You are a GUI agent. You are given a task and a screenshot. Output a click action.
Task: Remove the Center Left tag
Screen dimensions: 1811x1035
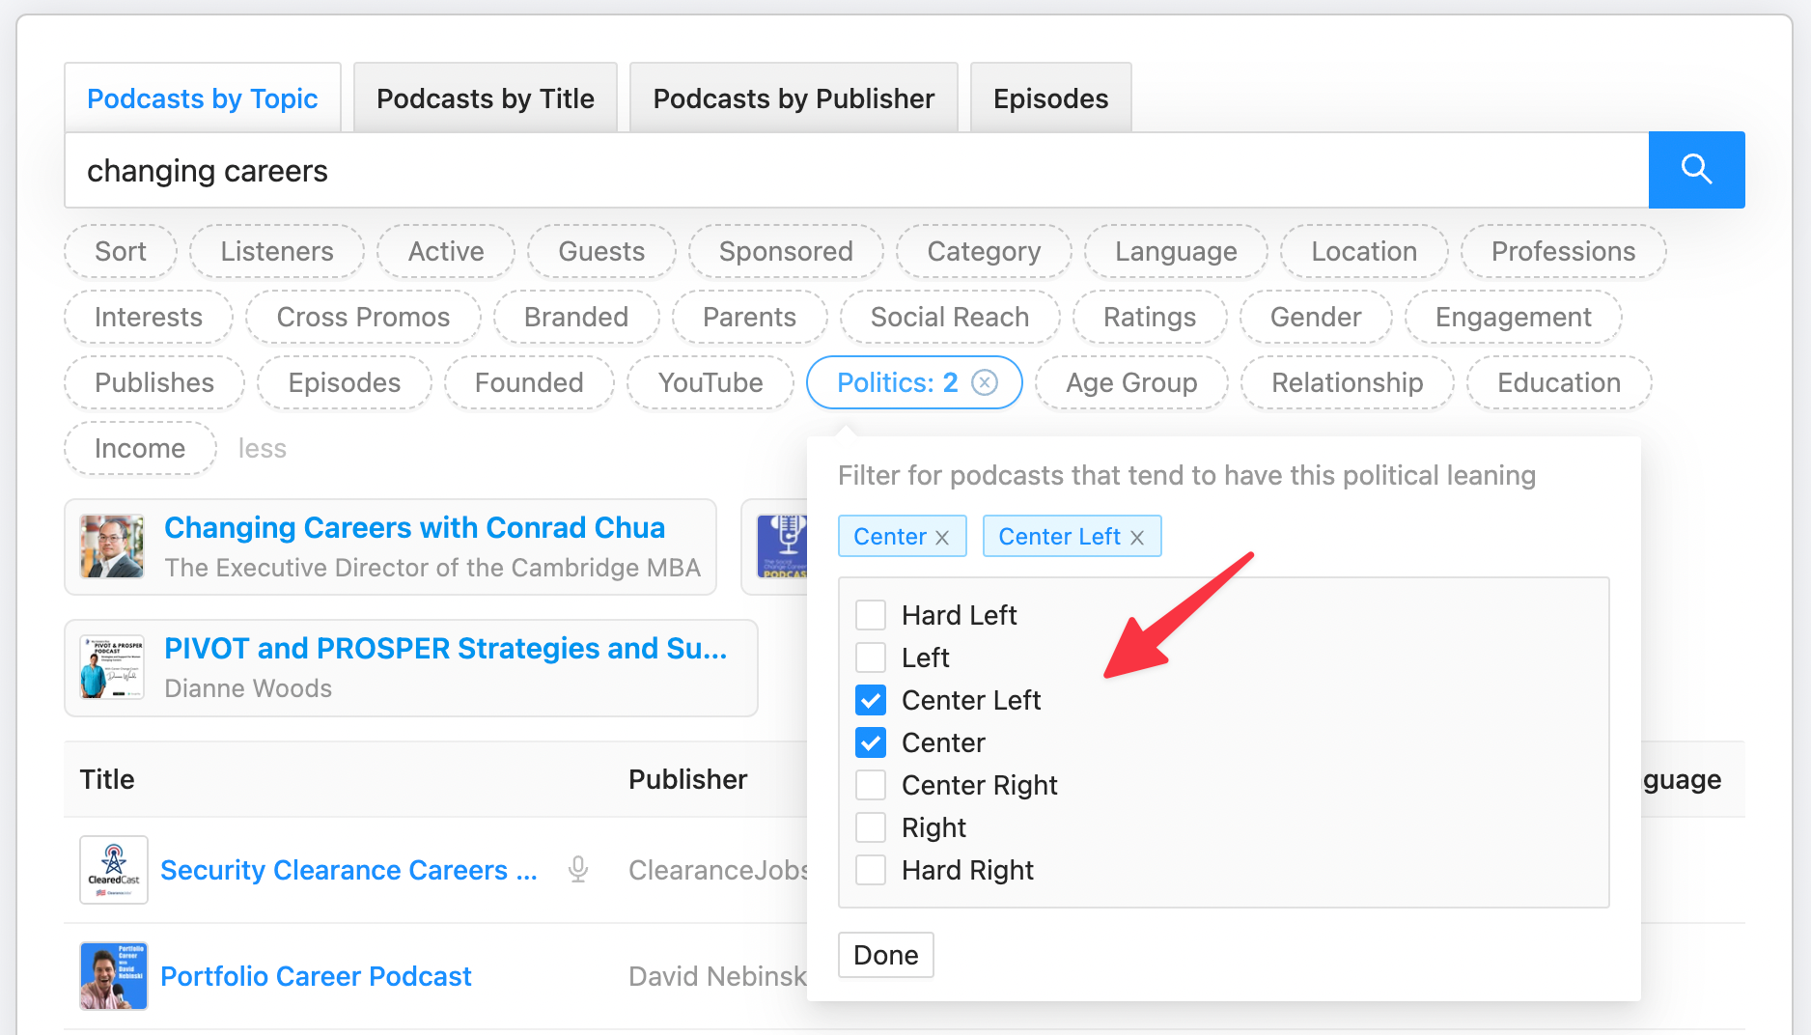pyautogui.click(x=1137, y=537)
